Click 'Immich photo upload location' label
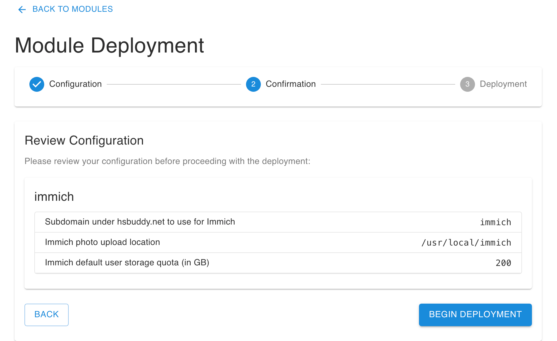 (102, 242)
